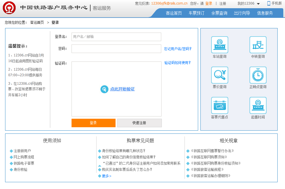Open the 信息服务 nav tab
The width and height of the screenshot is (285, 189).
pyautogui.click(x=265, y=13)
